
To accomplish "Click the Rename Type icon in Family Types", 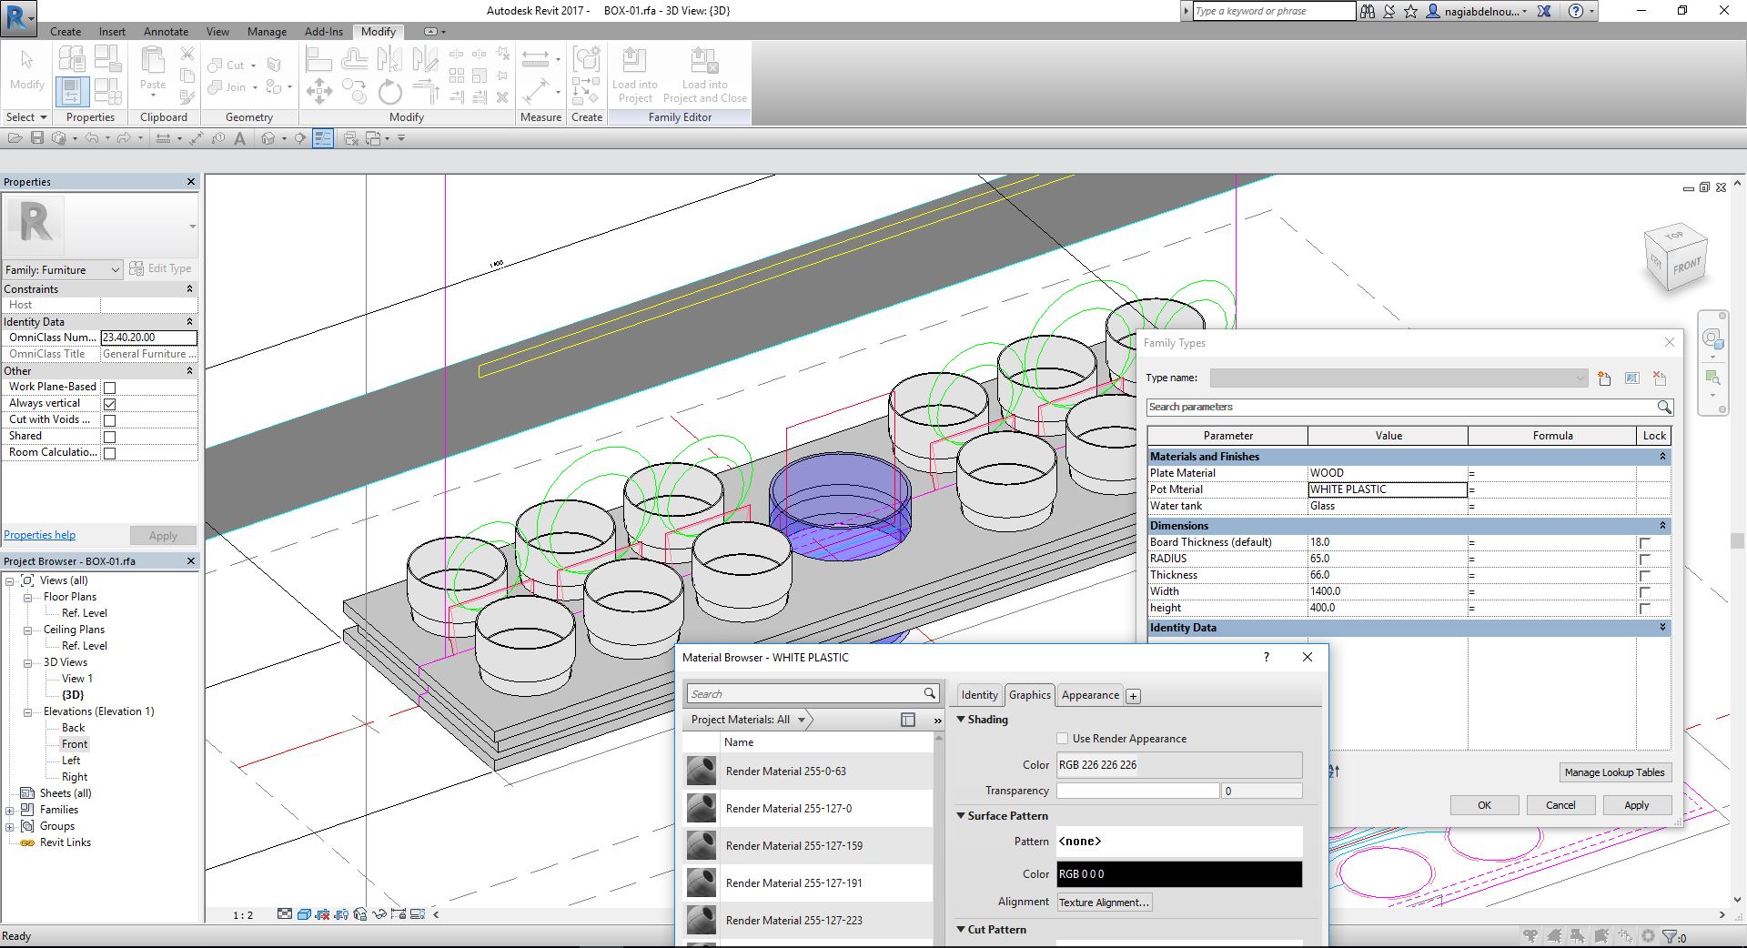I will click(1631, 378).
